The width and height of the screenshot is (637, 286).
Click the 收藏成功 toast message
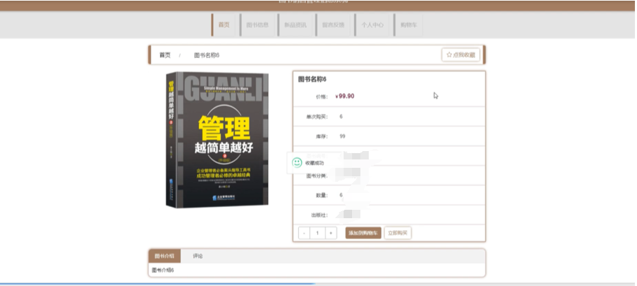(x=314, y=163)
